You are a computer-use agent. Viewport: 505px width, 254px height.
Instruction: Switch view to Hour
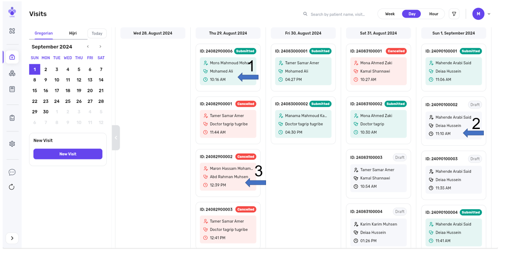[433, 14]
